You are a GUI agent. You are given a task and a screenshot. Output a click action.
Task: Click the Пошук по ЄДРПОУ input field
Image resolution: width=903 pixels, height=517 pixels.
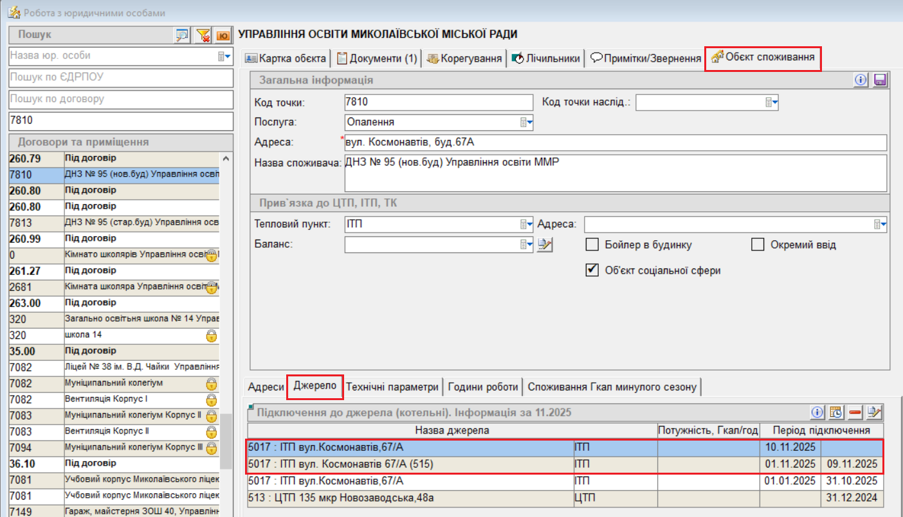[x=120, y=78]
